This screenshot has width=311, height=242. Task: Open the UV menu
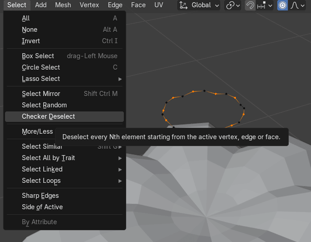tap(158, 5)
